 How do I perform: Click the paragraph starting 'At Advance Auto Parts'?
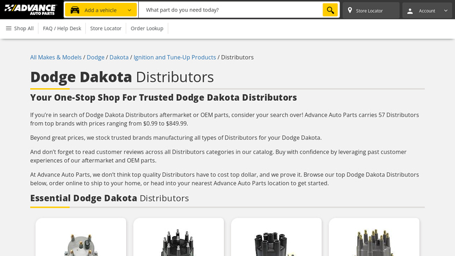pos(225,179)
